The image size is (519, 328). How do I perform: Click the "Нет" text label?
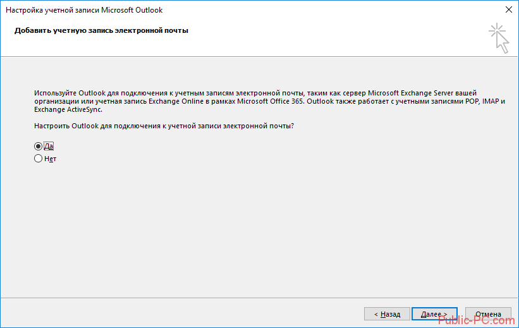coord(51,159)
